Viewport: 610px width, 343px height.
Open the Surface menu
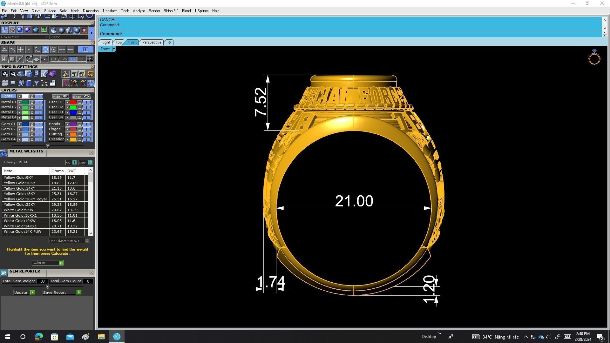[x=50, y=11]
